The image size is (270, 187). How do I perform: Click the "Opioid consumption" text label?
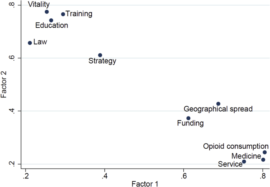pyautogui.click(x=236, y=146)
